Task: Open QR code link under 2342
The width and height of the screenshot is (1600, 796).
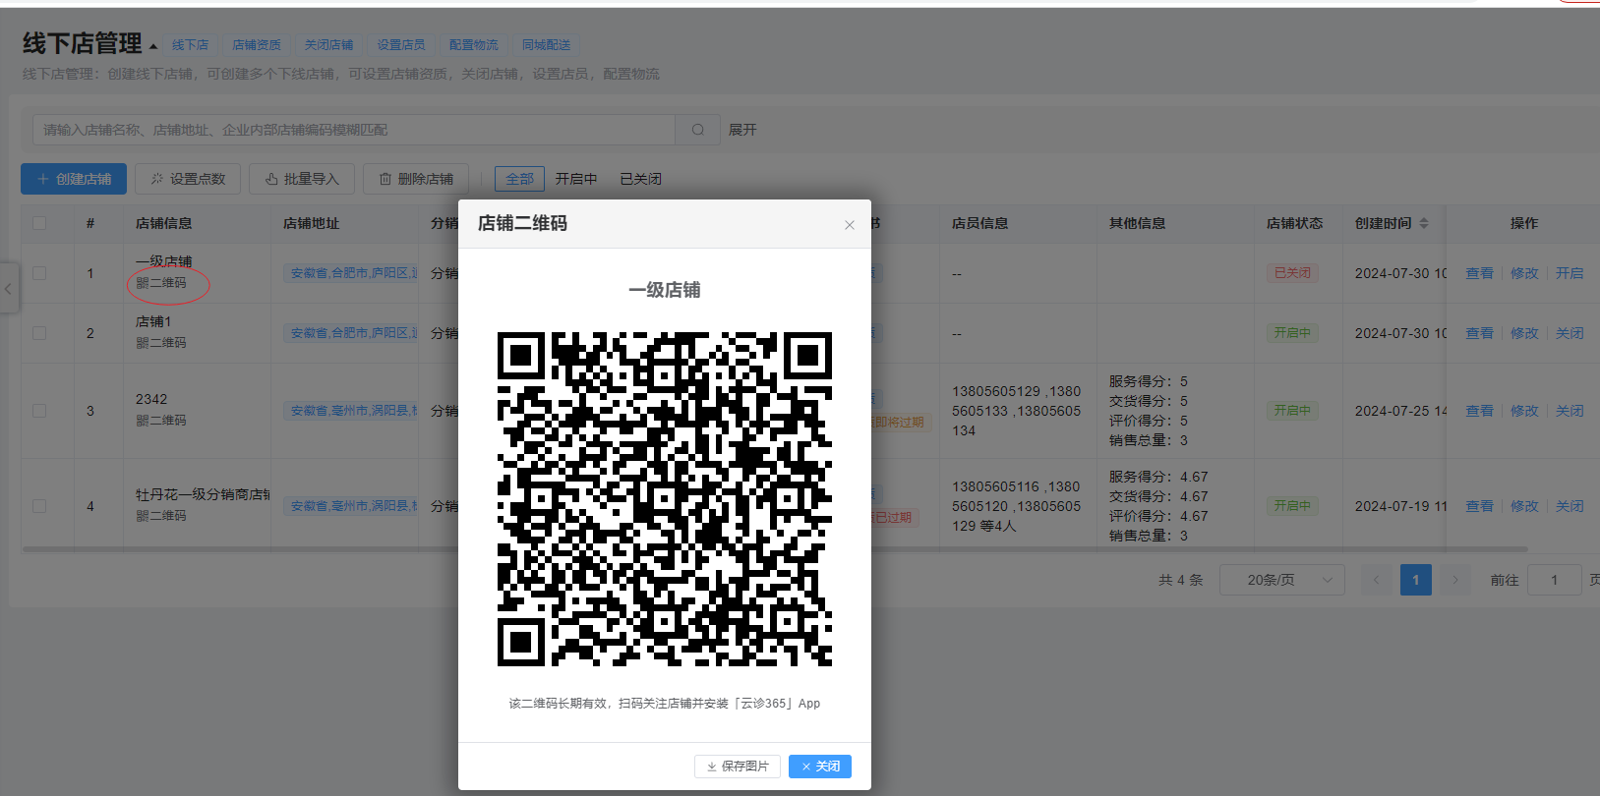Action: (161, 421)
